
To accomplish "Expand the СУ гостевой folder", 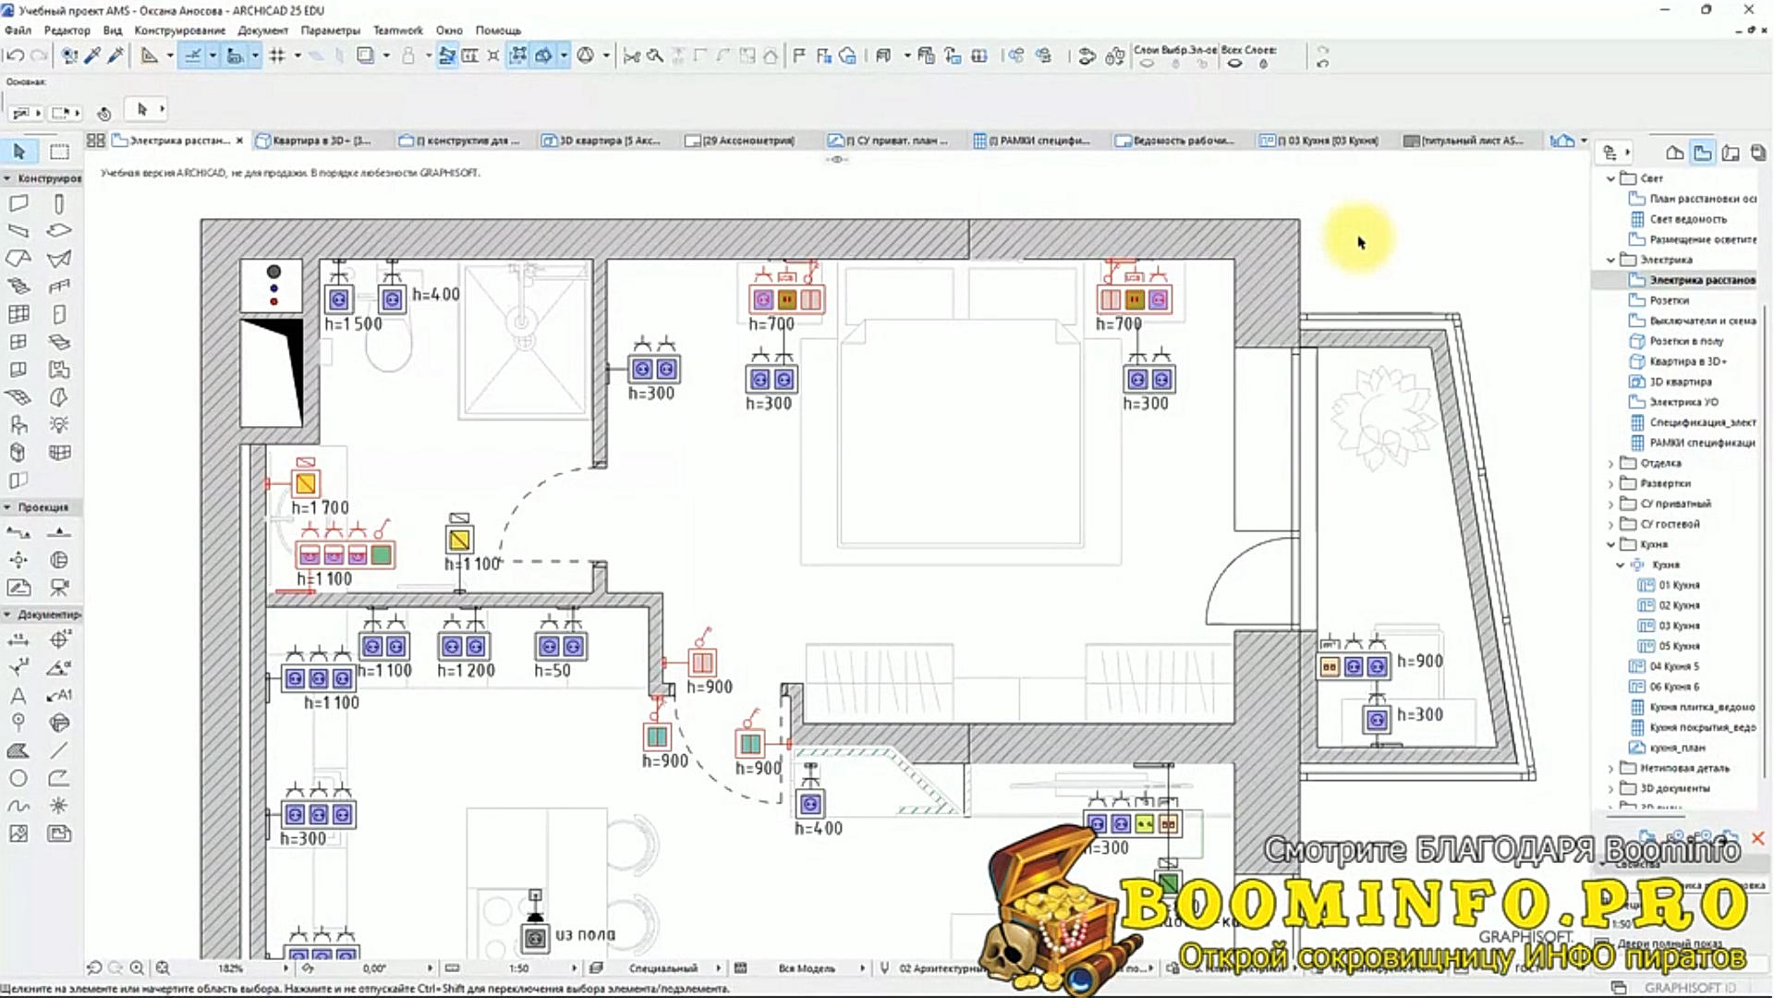I will 1610,524.
